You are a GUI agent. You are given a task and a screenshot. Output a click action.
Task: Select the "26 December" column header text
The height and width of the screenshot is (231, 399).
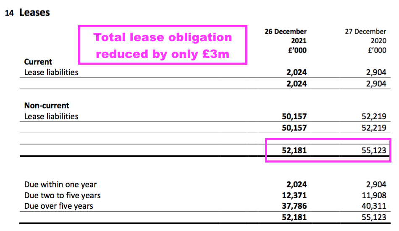pos(286,31)
